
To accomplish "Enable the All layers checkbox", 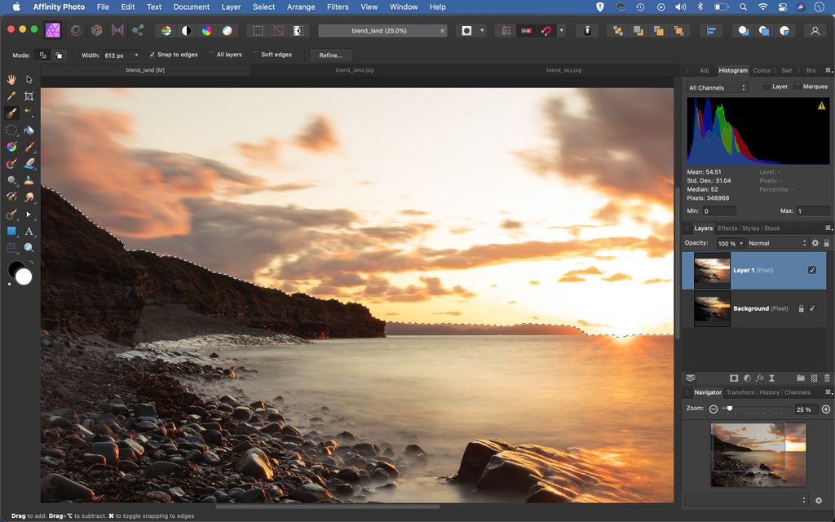I will 212,55.
